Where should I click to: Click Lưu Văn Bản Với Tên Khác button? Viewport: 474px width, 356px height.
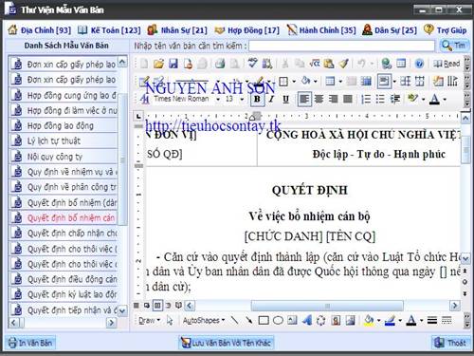tap(227, 343)
